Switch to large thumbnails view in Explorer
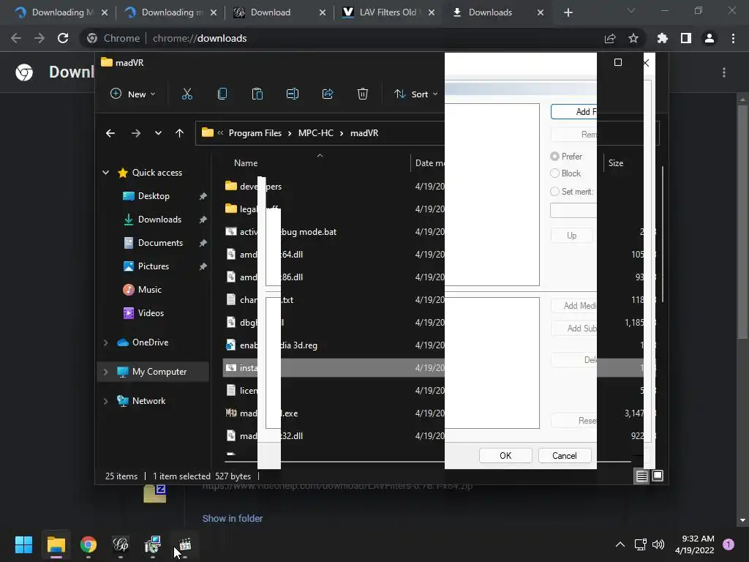 point(658,476)
